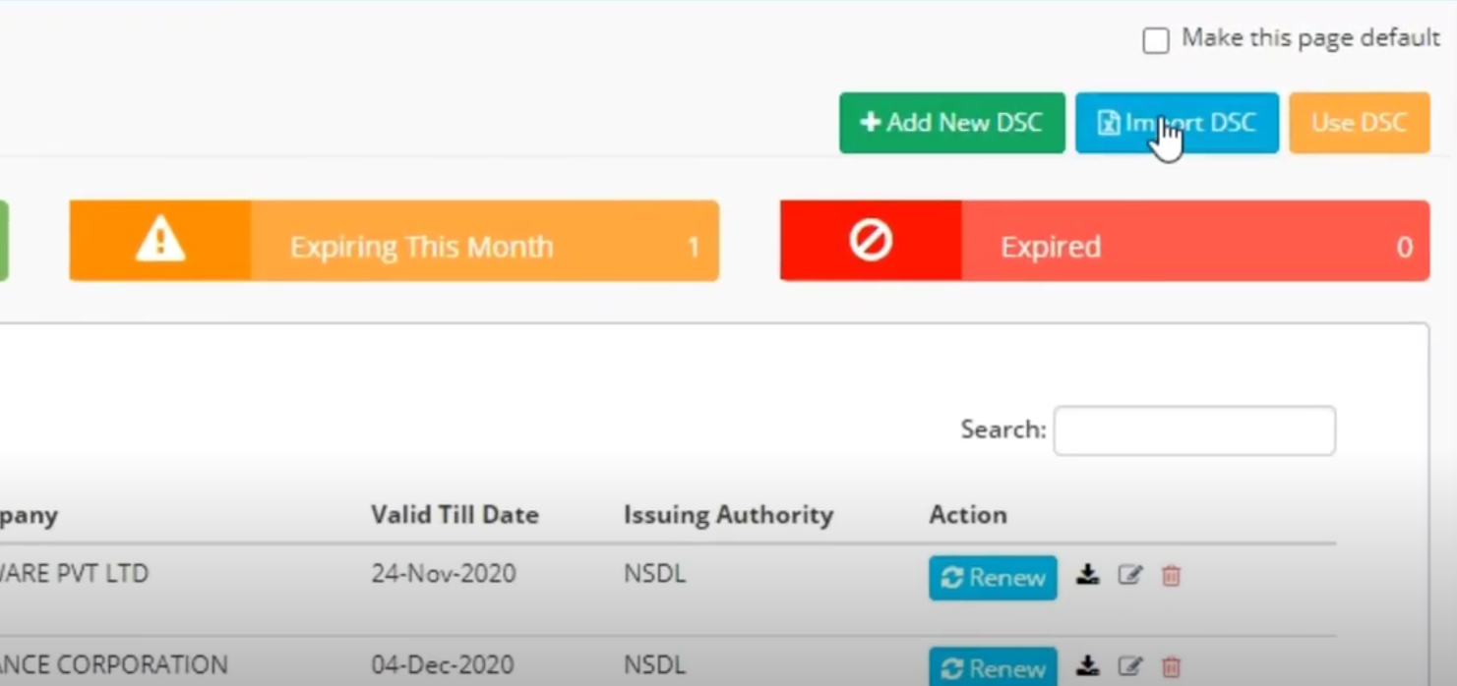Click trash icon in 04-Dec-2020 row

[1171, 667]
